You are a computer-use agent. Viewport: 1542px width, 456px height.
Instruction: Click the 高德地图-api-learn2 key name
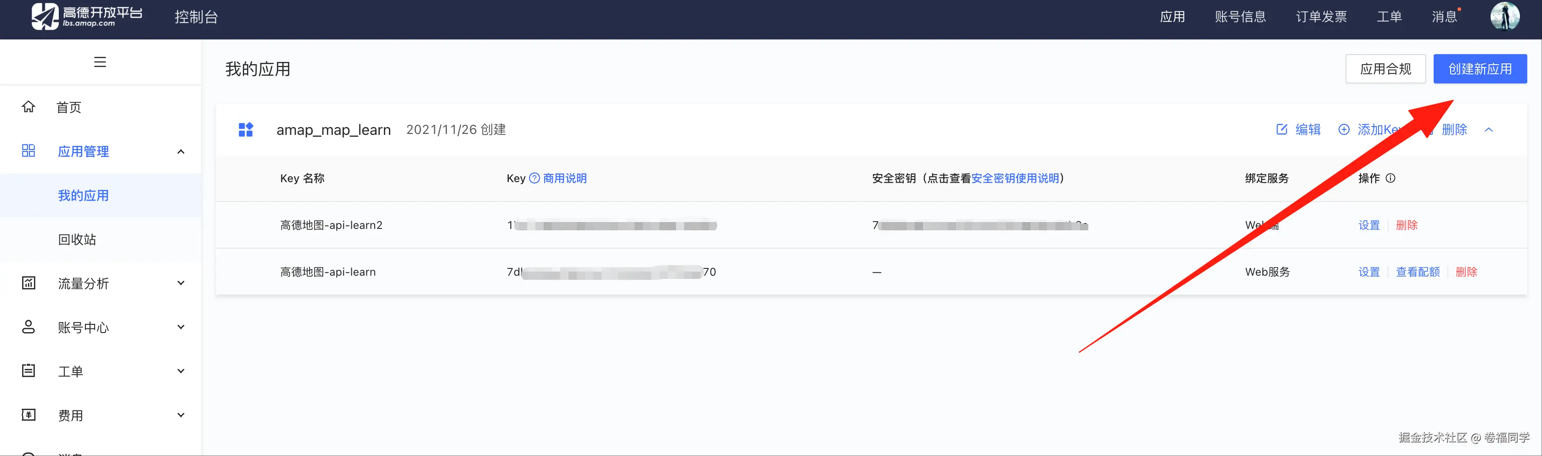[x=331, y=225]
